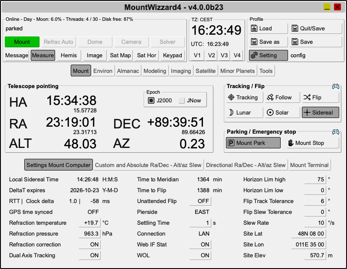Open the Message window
The width and height of the screenshot is (347, 269).
17,56
